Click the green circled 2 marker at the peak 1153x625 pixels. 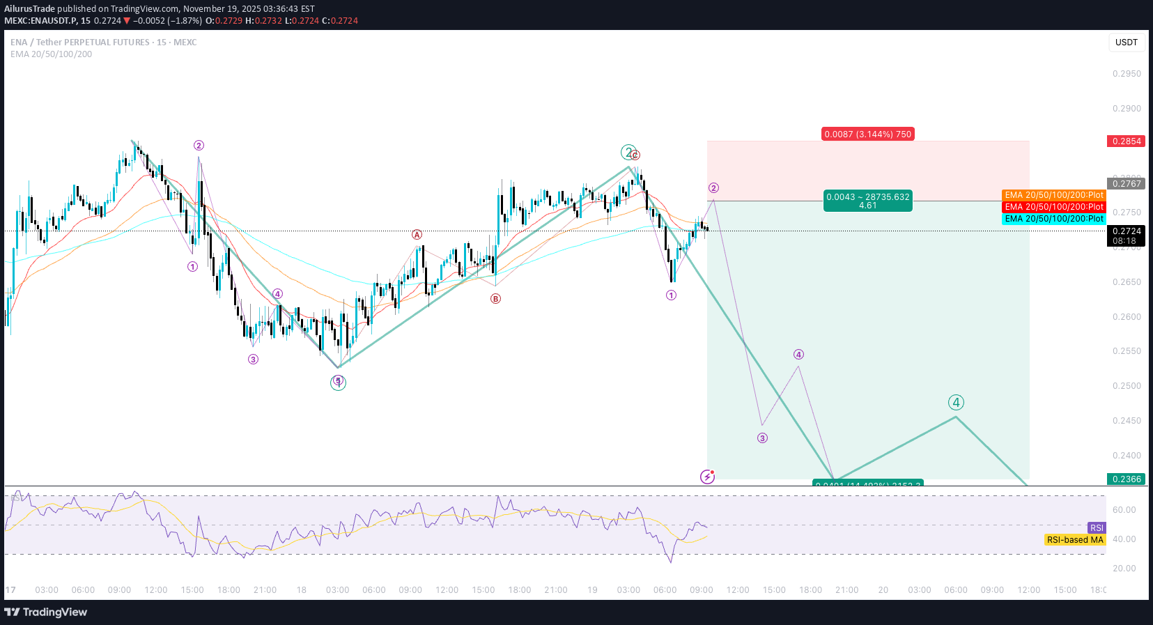tap(628, 152)
